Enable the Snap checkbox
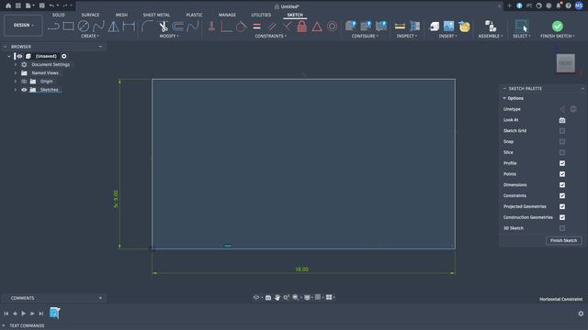This screenshot has width=588, height=330. [x=562, y=142]
